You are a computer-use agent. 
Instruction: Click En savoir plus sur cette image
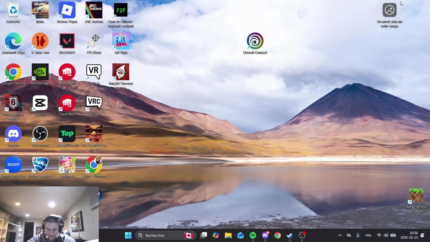pos(389,15)
